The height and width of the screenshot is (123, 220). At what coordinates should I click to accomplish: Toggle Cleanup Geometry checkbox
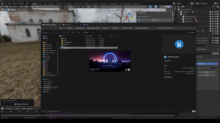[x=15, y=104]
